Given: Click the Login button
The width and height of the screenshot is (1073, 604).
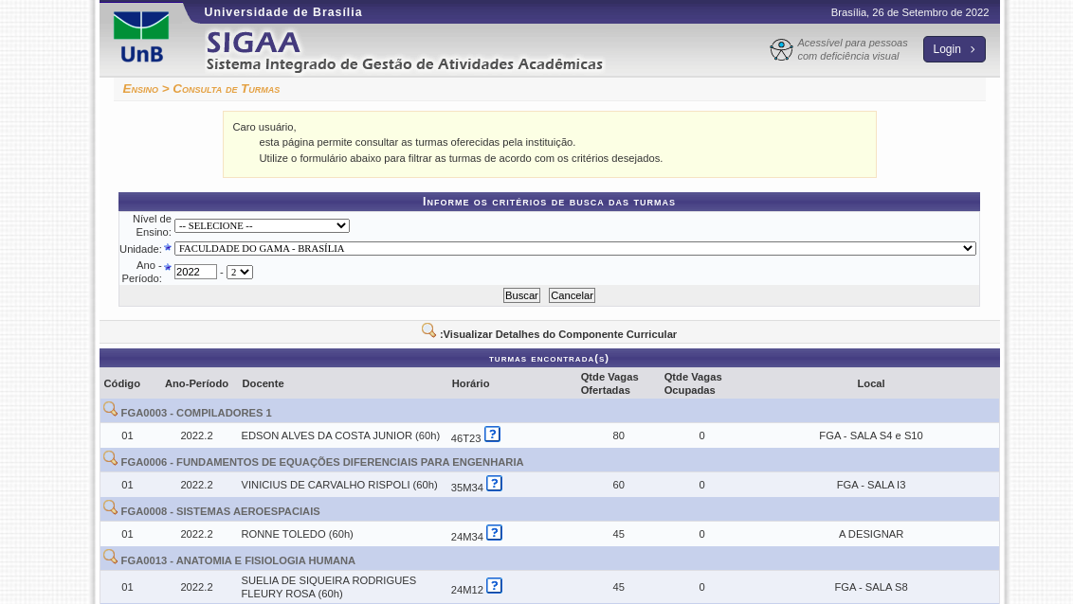Looking at the screenshot, I should (x=954, y=49).
